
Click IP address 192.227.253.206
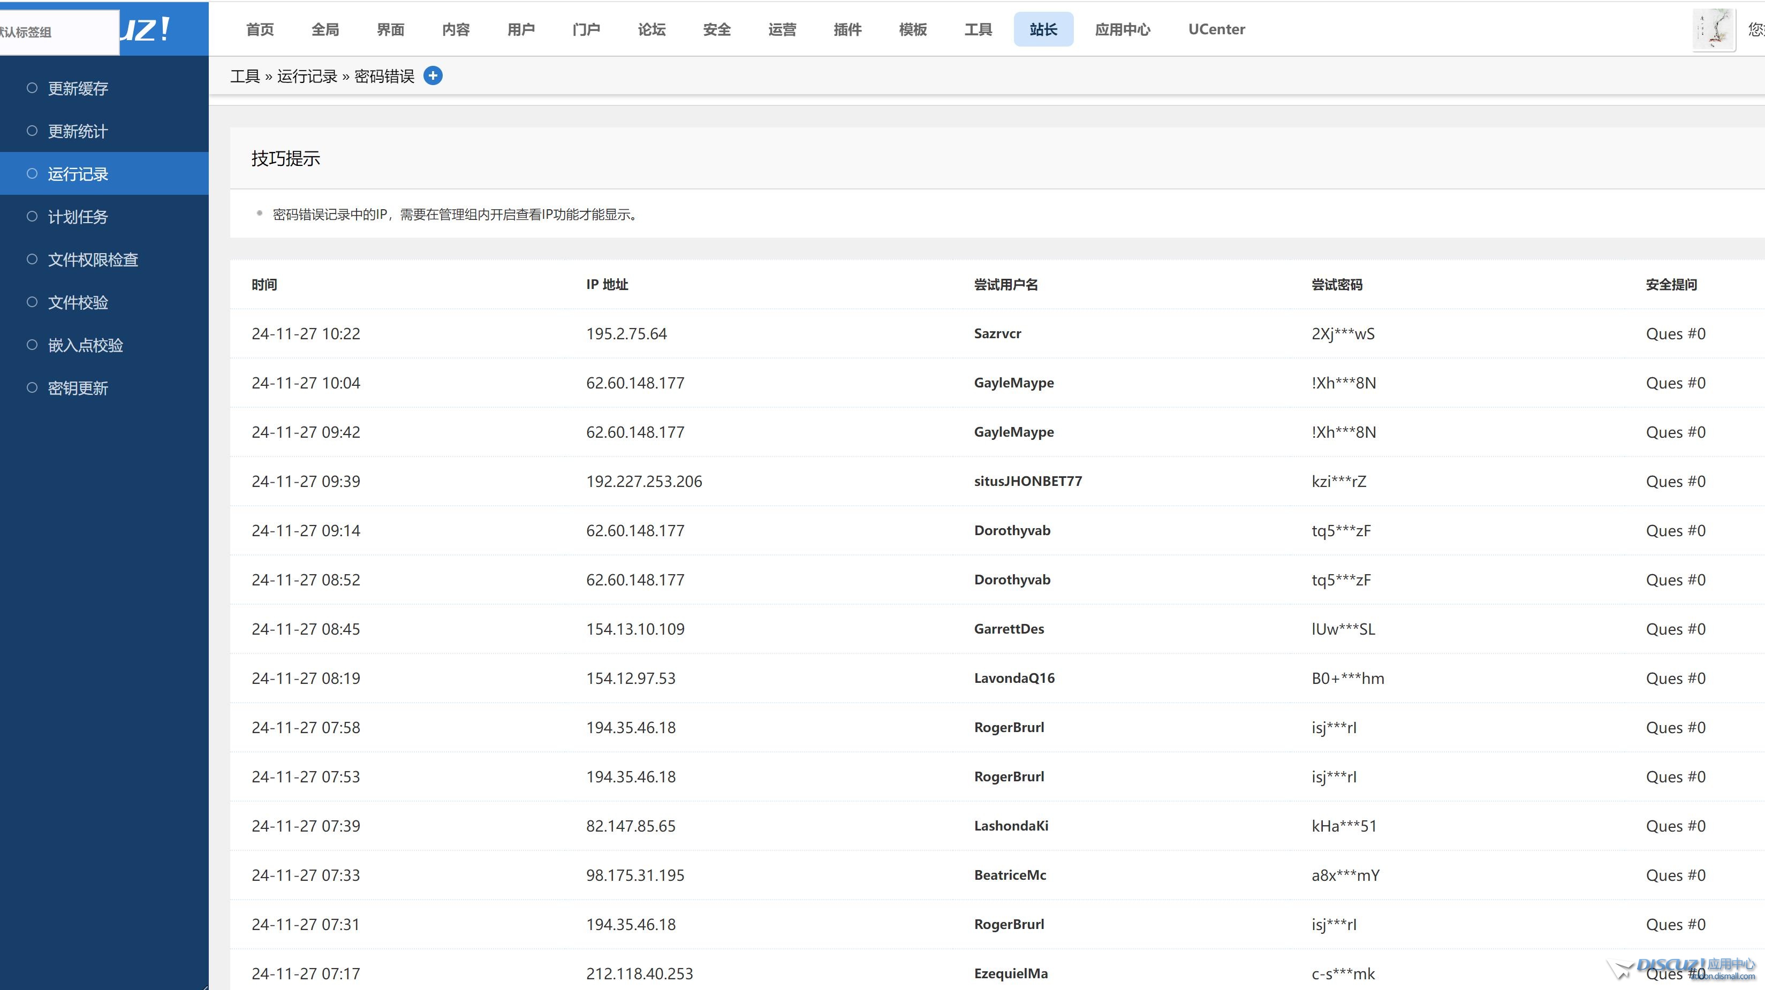644,481
